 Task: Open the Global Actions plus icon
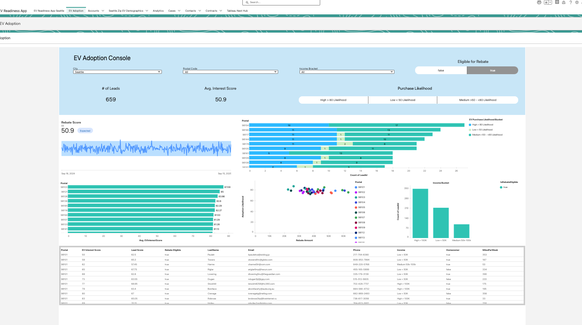pos(557,2)
